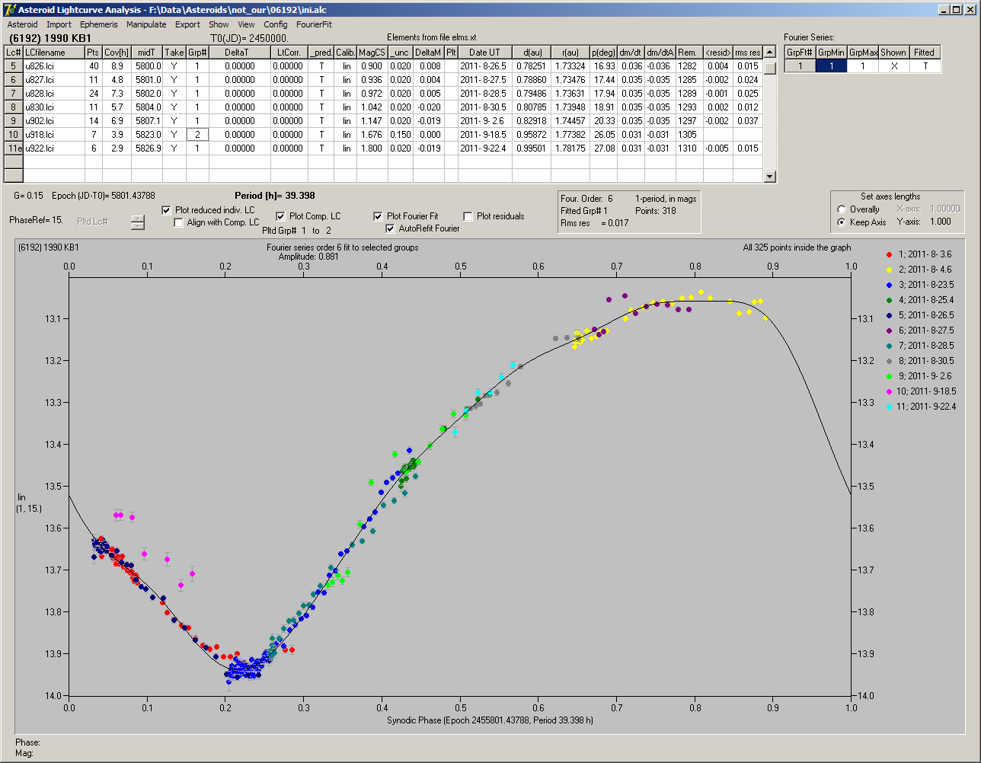
Task: Select Overally axes length option
Action: pyautogui.click(x=841, y=209)
